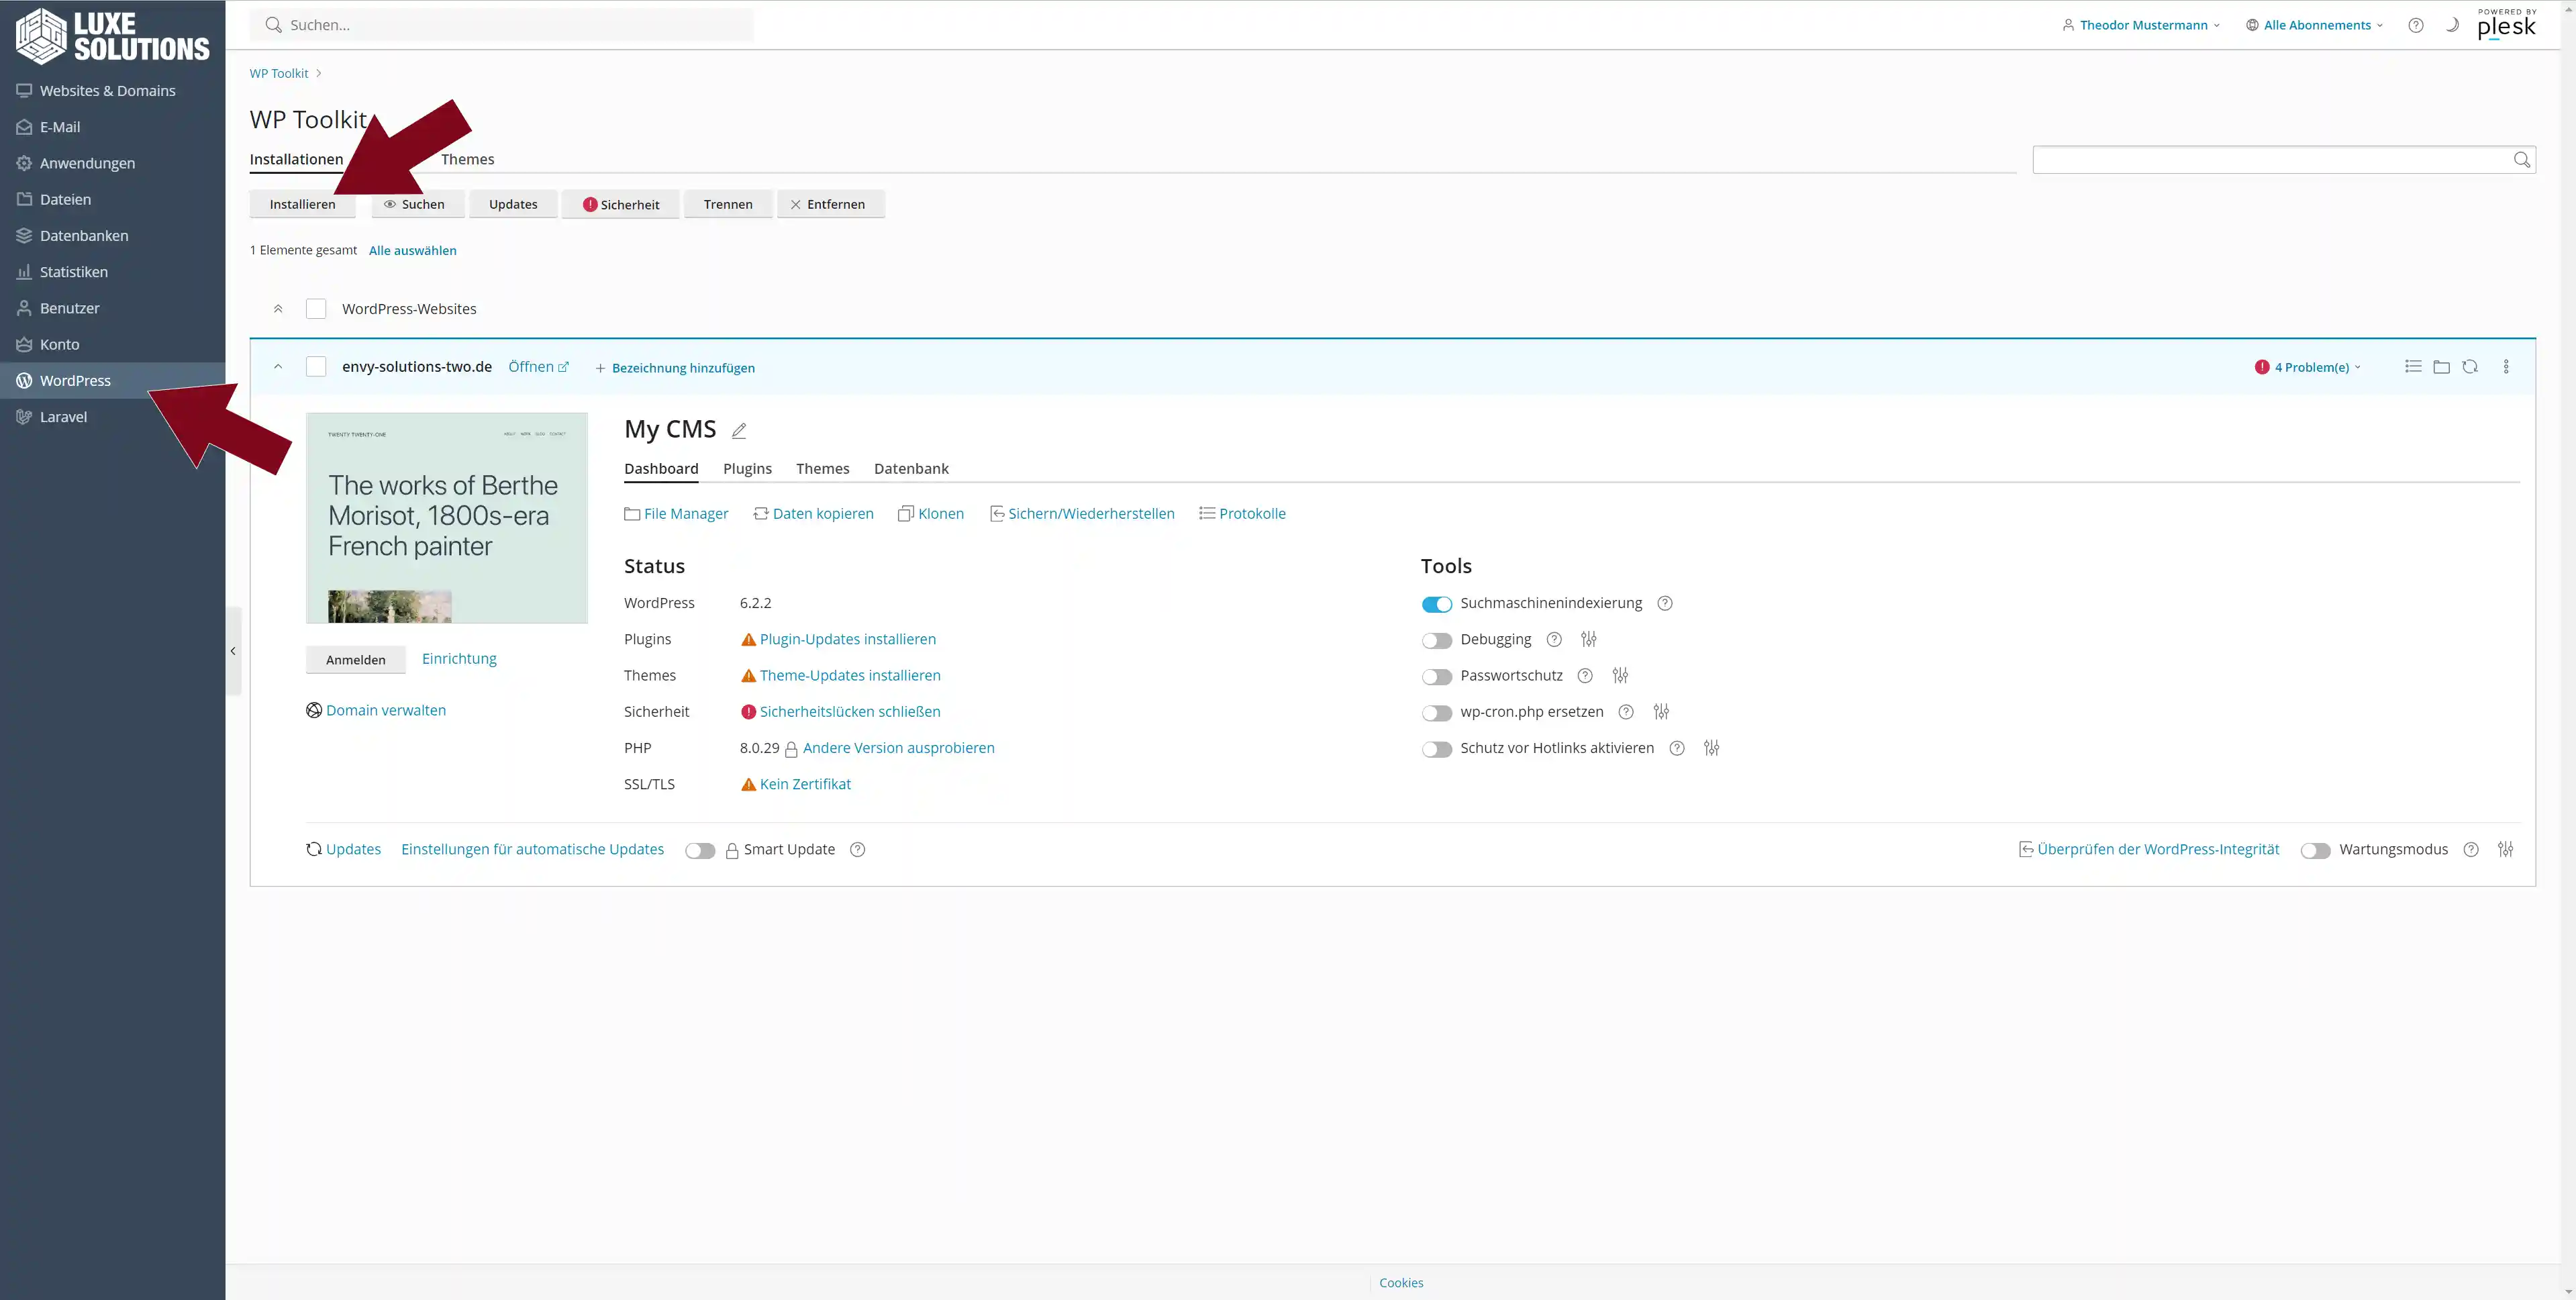Select the Plugins tab under My CMS
Image resolution: width=2576 pixels, height=1300 pixels.
point(747,468)
